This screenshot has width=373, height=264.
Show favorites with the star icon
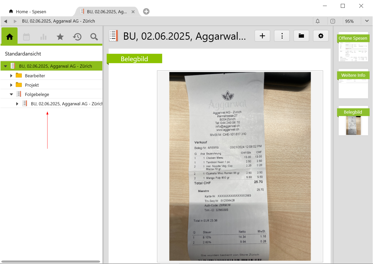click(60, 37)
